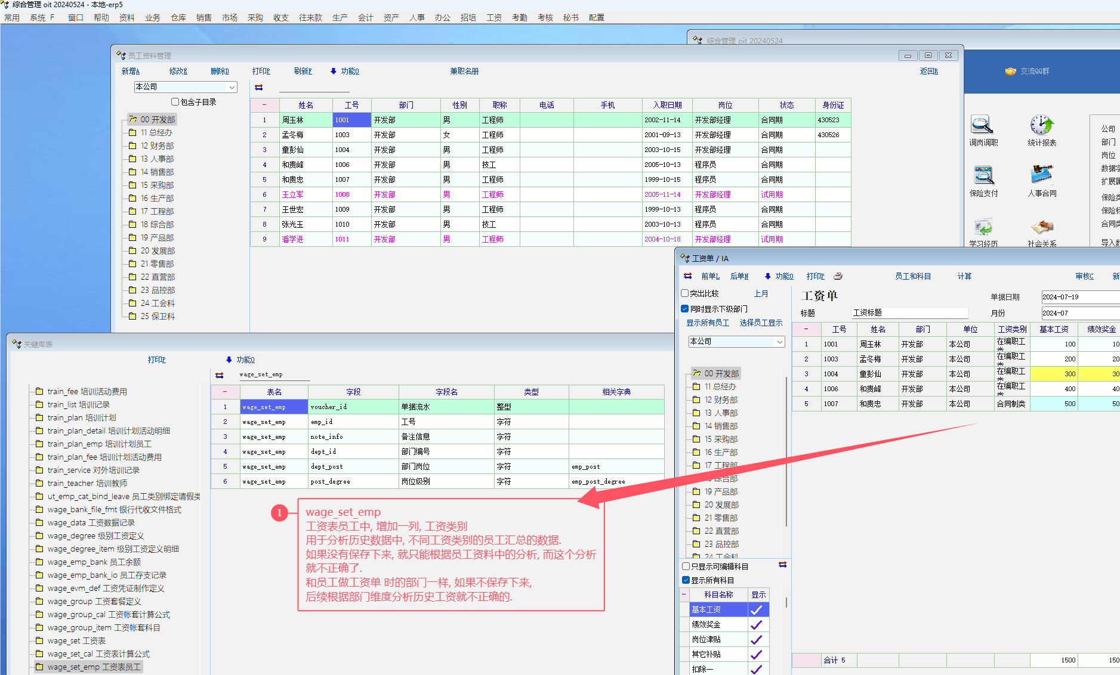The height and width of the screenshot is (675, 1120).
Task: Check the 突出比较 checkbox
Action: coord(685,293)
